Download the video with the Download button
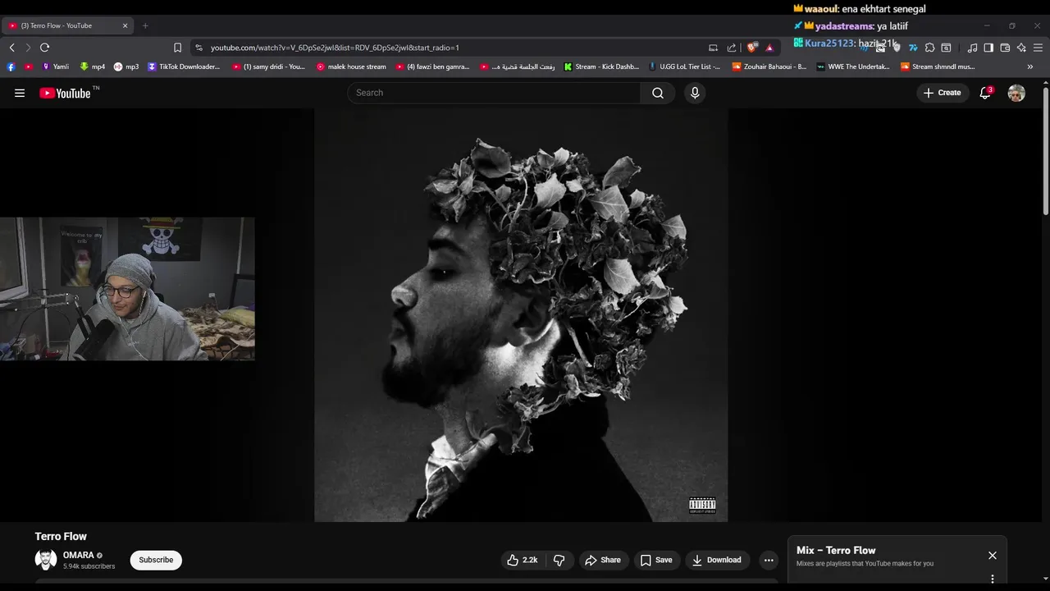Image resolution: width=1050 pixels, height=591 pixels. point(716,560)
